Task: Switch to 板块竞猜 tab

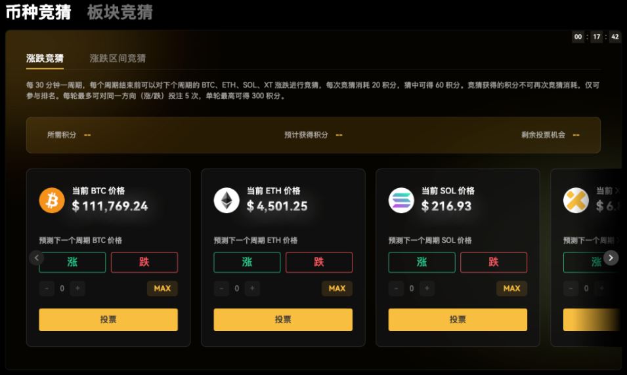Action: (x=120, y=12)
